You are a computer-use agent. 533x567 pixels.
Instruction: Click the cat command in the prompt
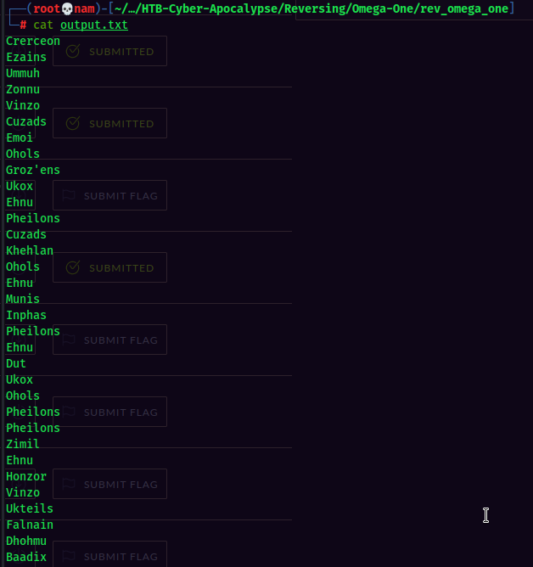(43, 25)
